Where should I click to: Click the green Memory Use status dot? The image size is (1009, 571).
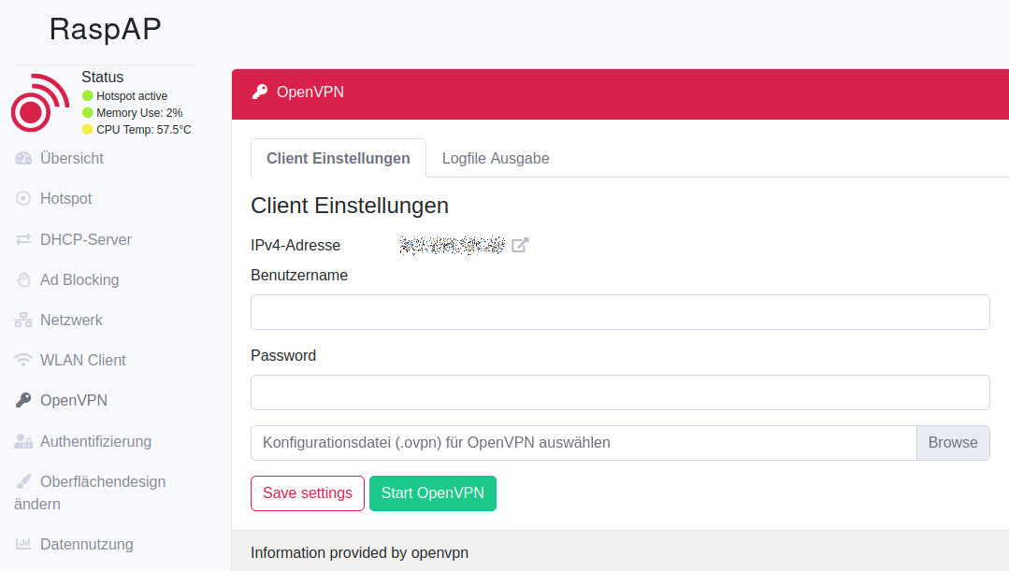coord(88,112)
